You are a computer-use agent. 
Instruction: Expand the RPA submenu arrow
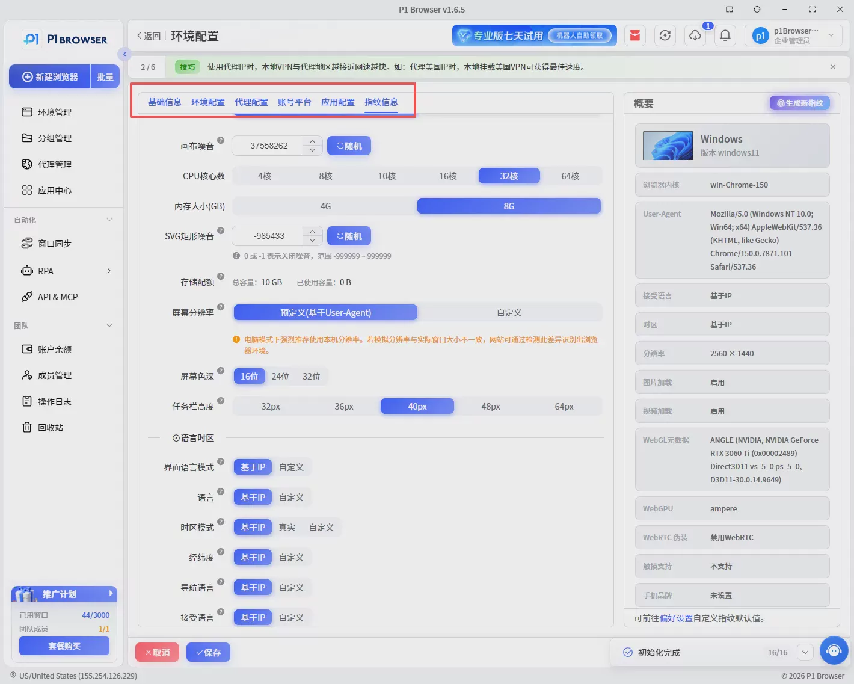[x=109, y=271]
